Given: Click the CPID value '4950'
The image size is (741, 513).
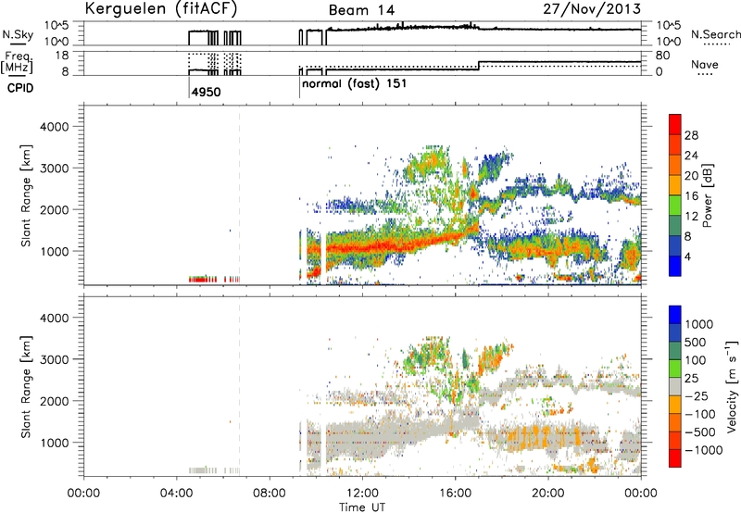Looking at the screenshot, I should [x=206, y=92].
